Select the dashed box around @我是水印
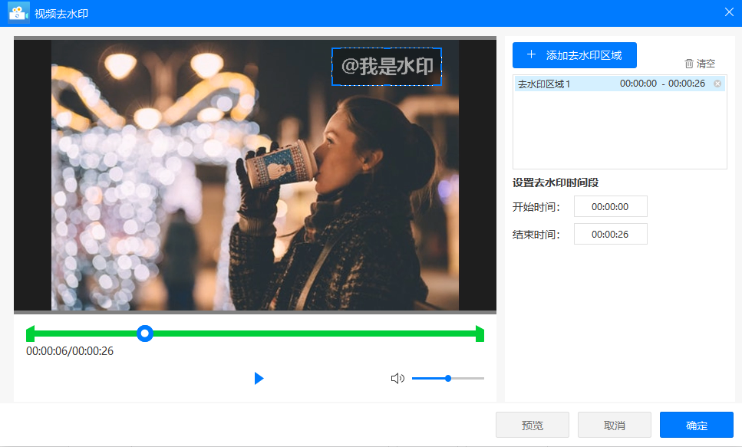742x447 pixels. coord(387,67)
